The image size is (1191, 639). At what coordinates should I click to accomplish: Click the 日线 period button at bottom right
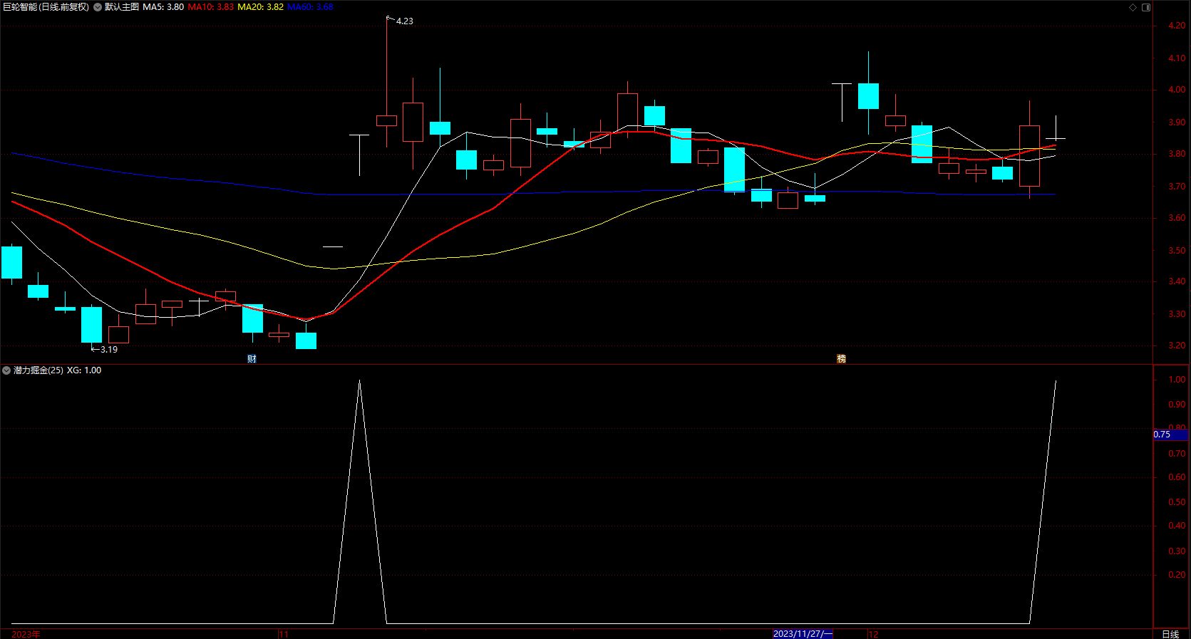[1170, 634]
